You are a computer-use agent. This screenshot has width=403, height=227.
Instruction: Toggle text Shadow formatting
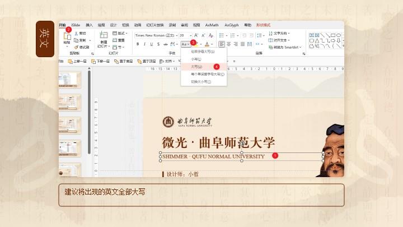click(158, 44)
